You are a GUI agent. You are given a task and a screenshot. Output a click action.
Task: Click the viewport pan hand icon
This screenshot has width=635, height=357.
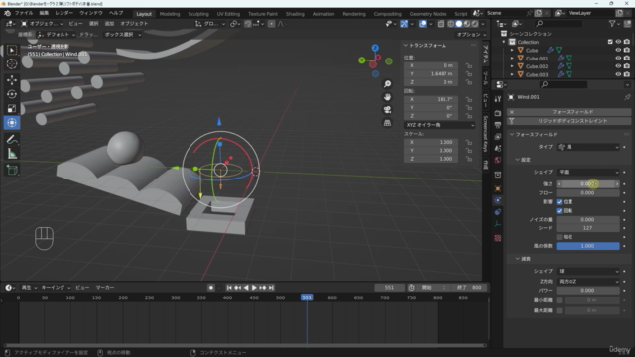[388, 97]
